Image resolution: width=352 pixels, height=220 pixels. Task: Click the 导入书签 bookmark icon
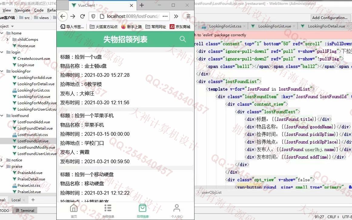point(72,27)
